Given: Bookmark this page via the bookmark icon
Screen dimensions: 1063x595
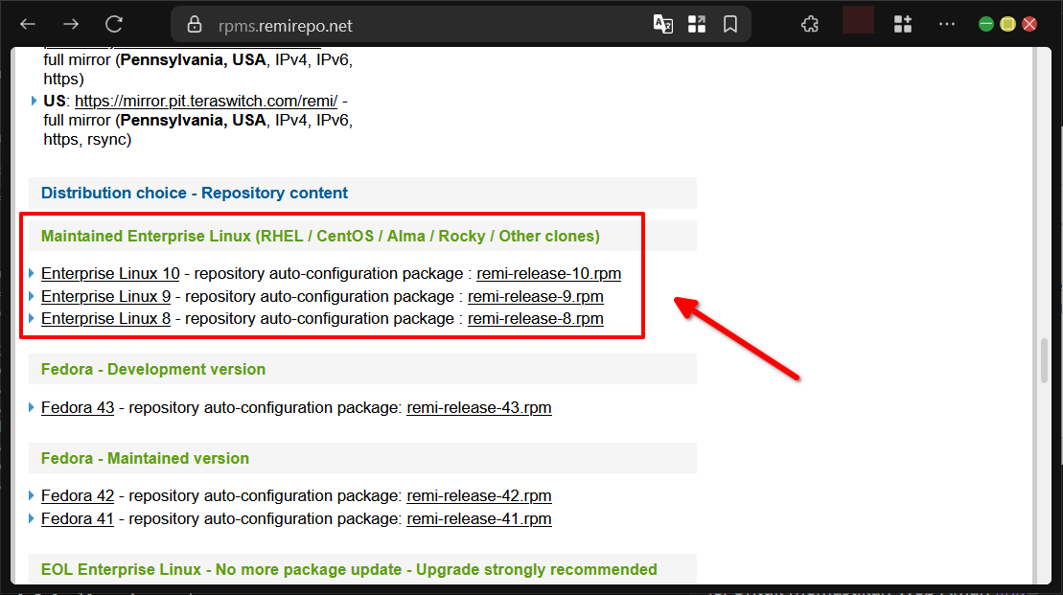Looking at the screenshot, I should [x=730, y=23].
